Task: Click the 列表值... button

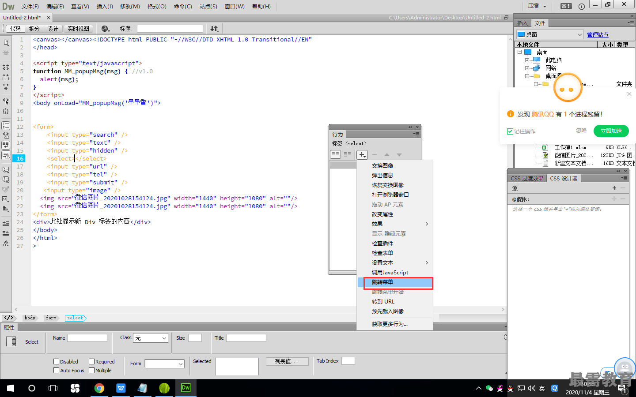Action: [x=286, y=361]
